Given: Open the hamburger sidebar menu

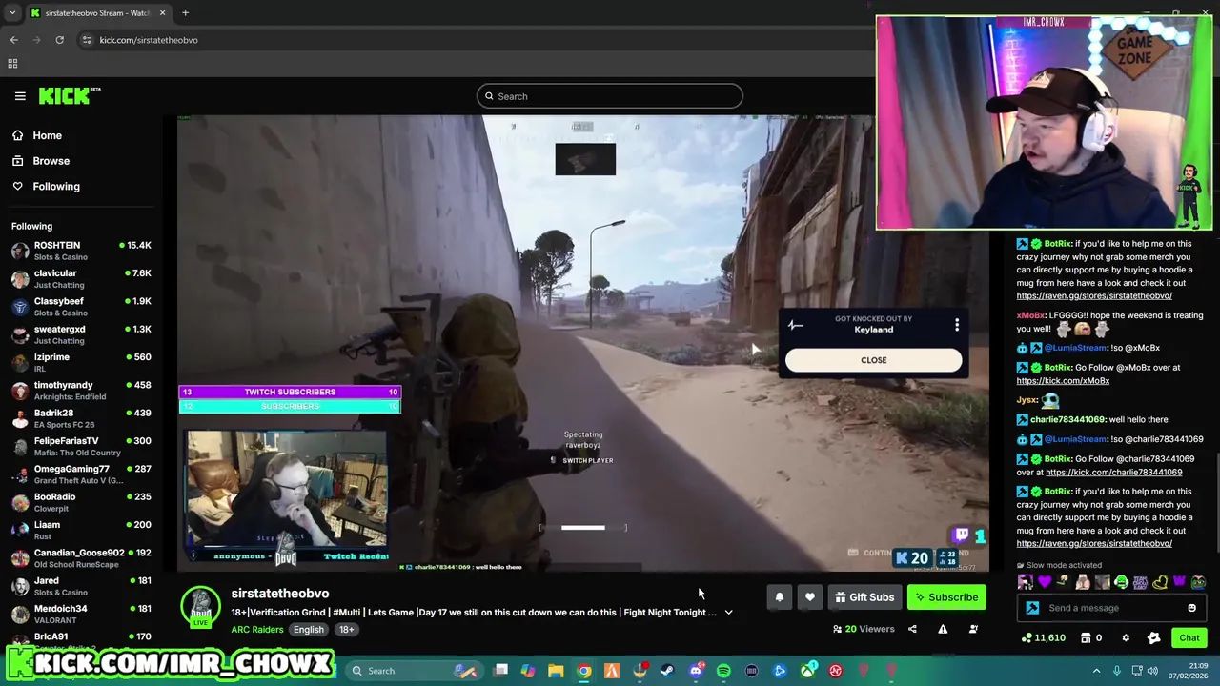Looking at the screenshot, I should click(x=20, y=96).
